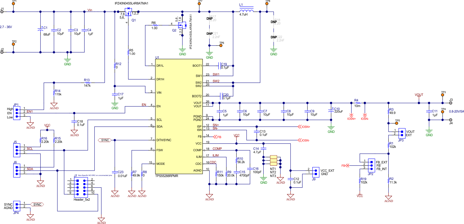
Task: Select the 68uF capacitor value
Action: click(47, 34)
